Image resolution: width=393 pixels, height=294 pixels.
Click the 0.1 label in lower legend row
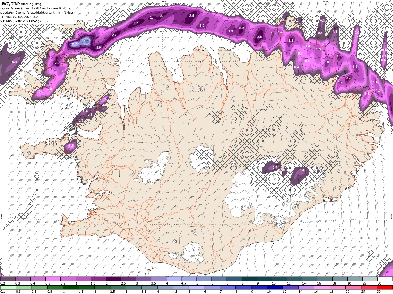(2, 292)
